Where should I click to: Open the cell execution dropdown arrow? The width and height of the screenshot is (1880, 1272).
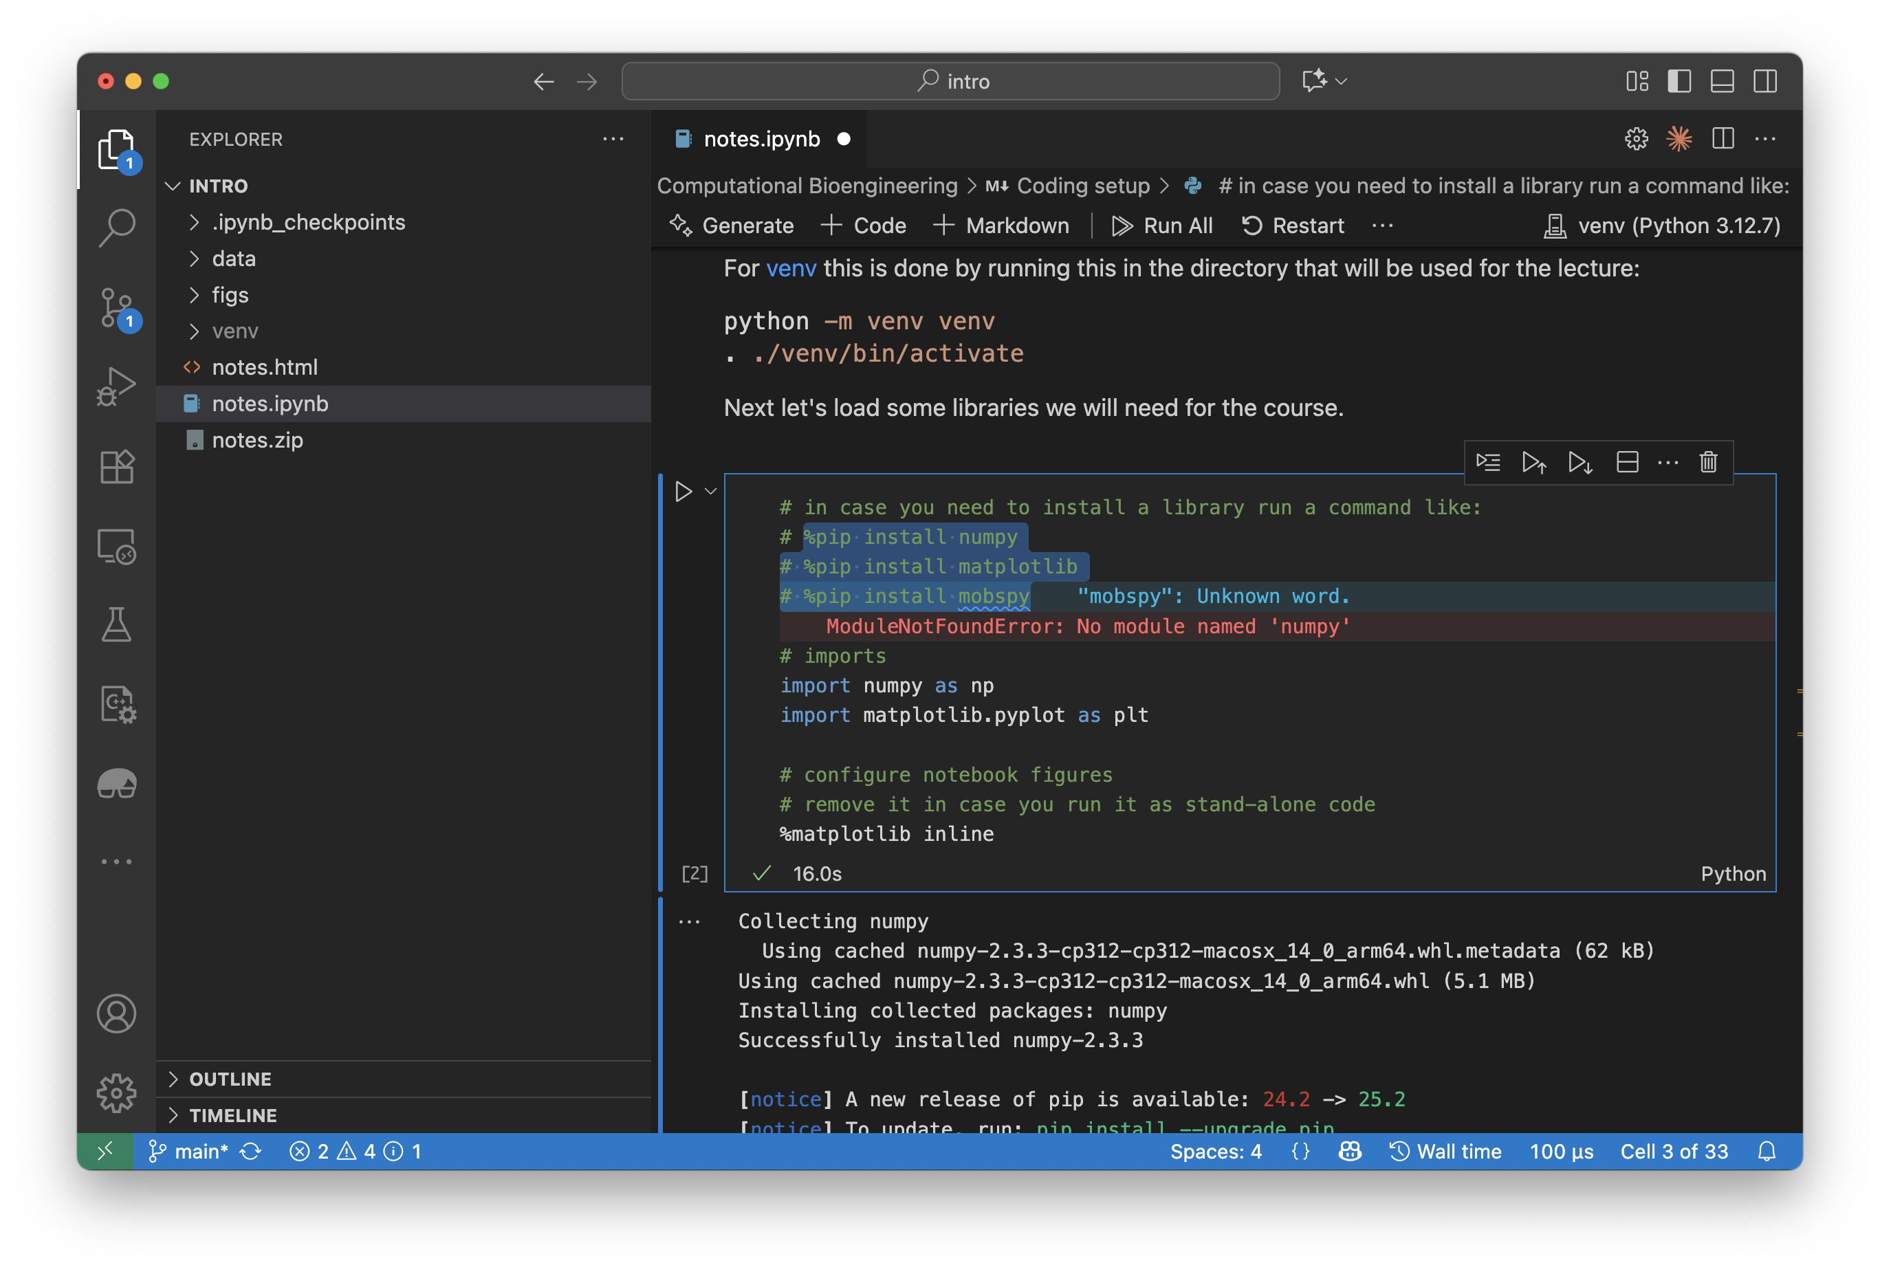point(711,491)
